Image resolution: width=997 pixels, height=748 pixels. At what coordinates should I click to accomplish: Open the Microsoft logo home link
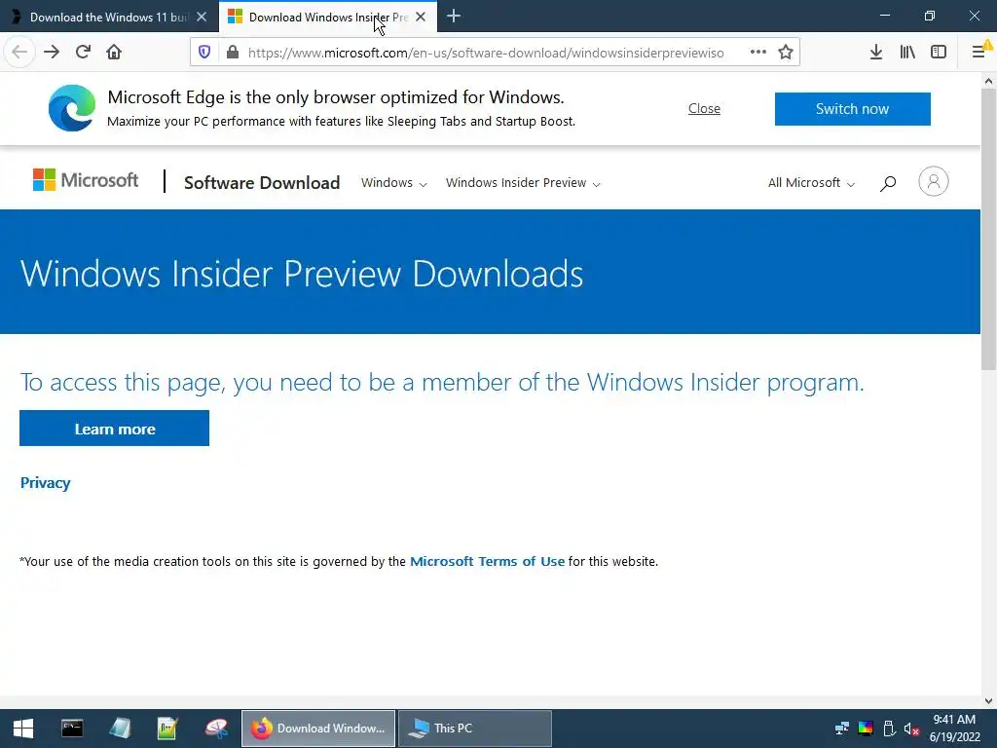point(86,180)
